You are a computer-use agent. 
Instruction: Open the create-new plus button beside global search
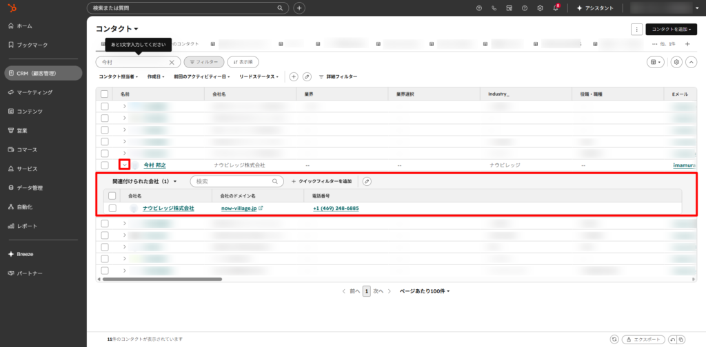(299, 8)
